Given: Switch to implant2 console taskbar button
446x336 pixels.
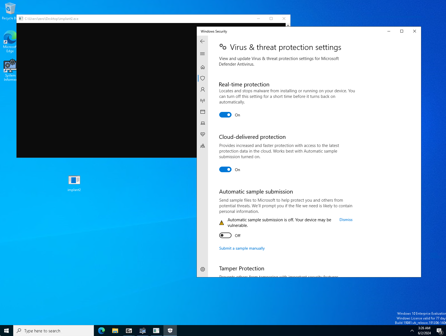Looking at the screenshot, I should pyautogui.click(x=156, y=331).
